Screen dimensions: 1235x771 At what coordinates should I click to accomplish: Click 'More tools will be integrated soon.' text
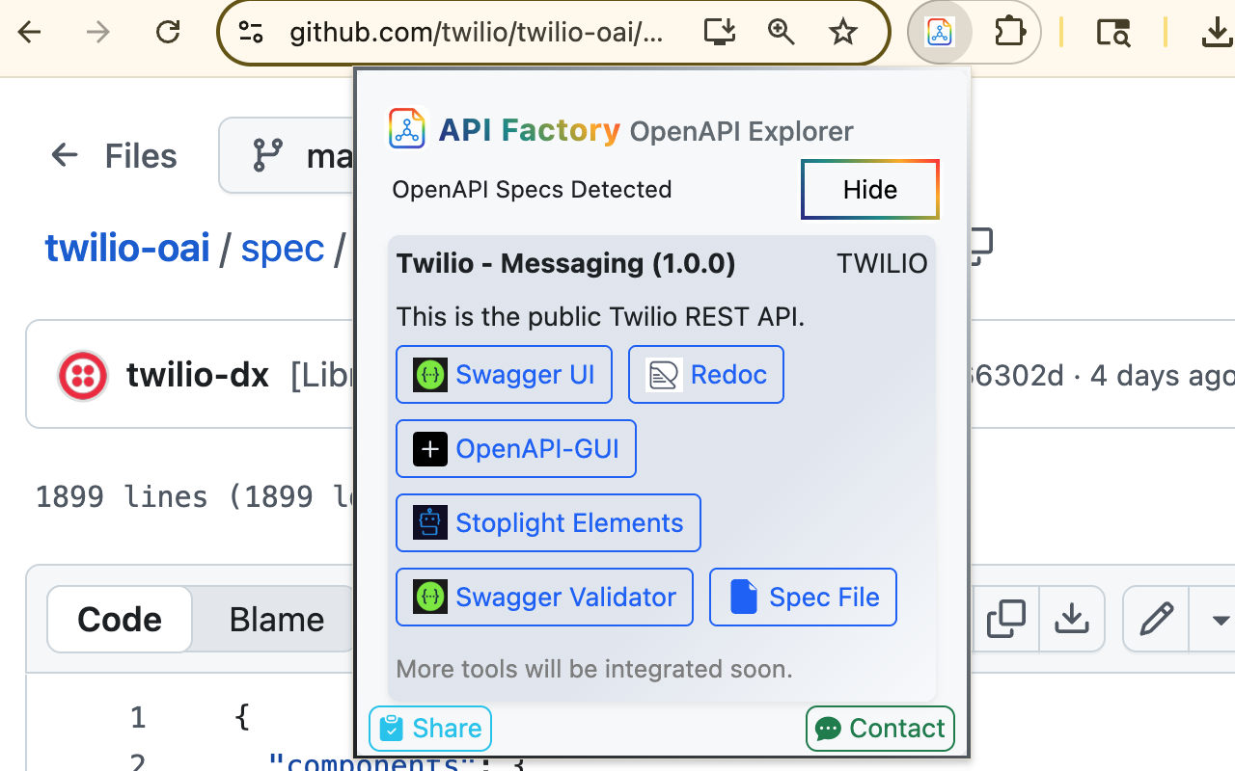pos(594,669)
